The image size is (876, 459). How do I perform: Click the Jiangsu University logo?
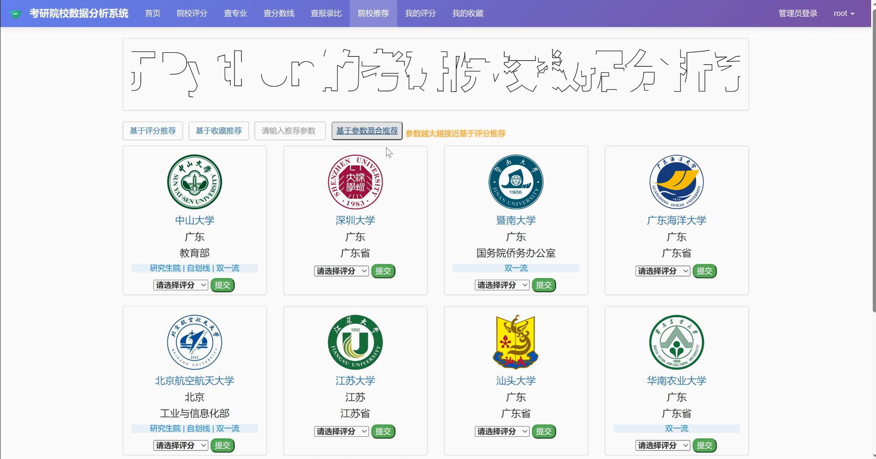355,342
